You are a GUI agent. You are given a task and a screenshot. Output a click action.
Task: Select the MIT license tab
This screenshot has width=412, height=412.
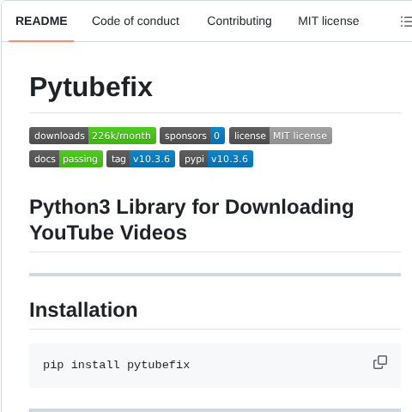coord(329,21)
